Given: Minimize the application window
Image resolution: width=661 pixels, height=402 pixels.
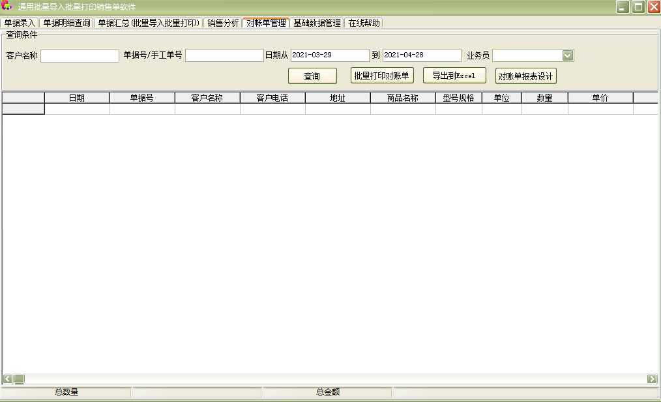Looking at the screenshot, I should coord(623,7).
